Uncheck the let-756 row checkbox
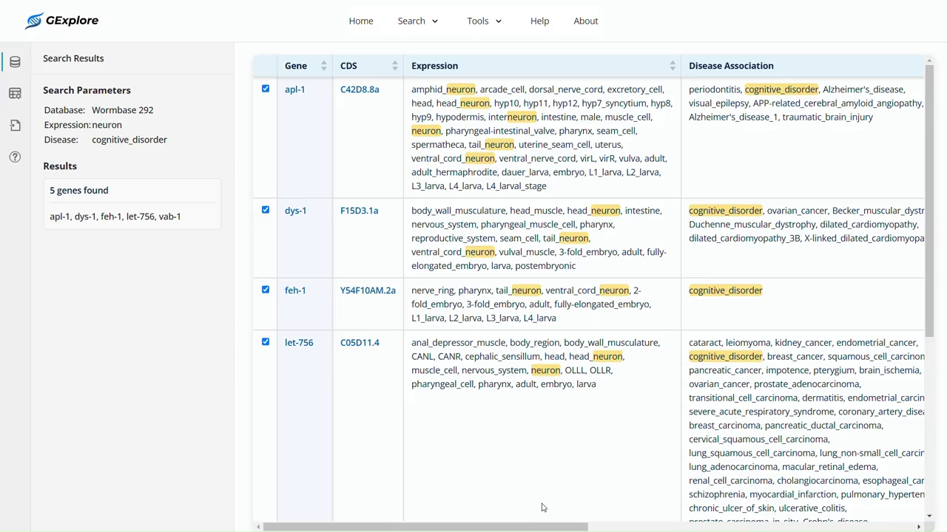Viewport: 947px width, 532px height. pos(266,342)
